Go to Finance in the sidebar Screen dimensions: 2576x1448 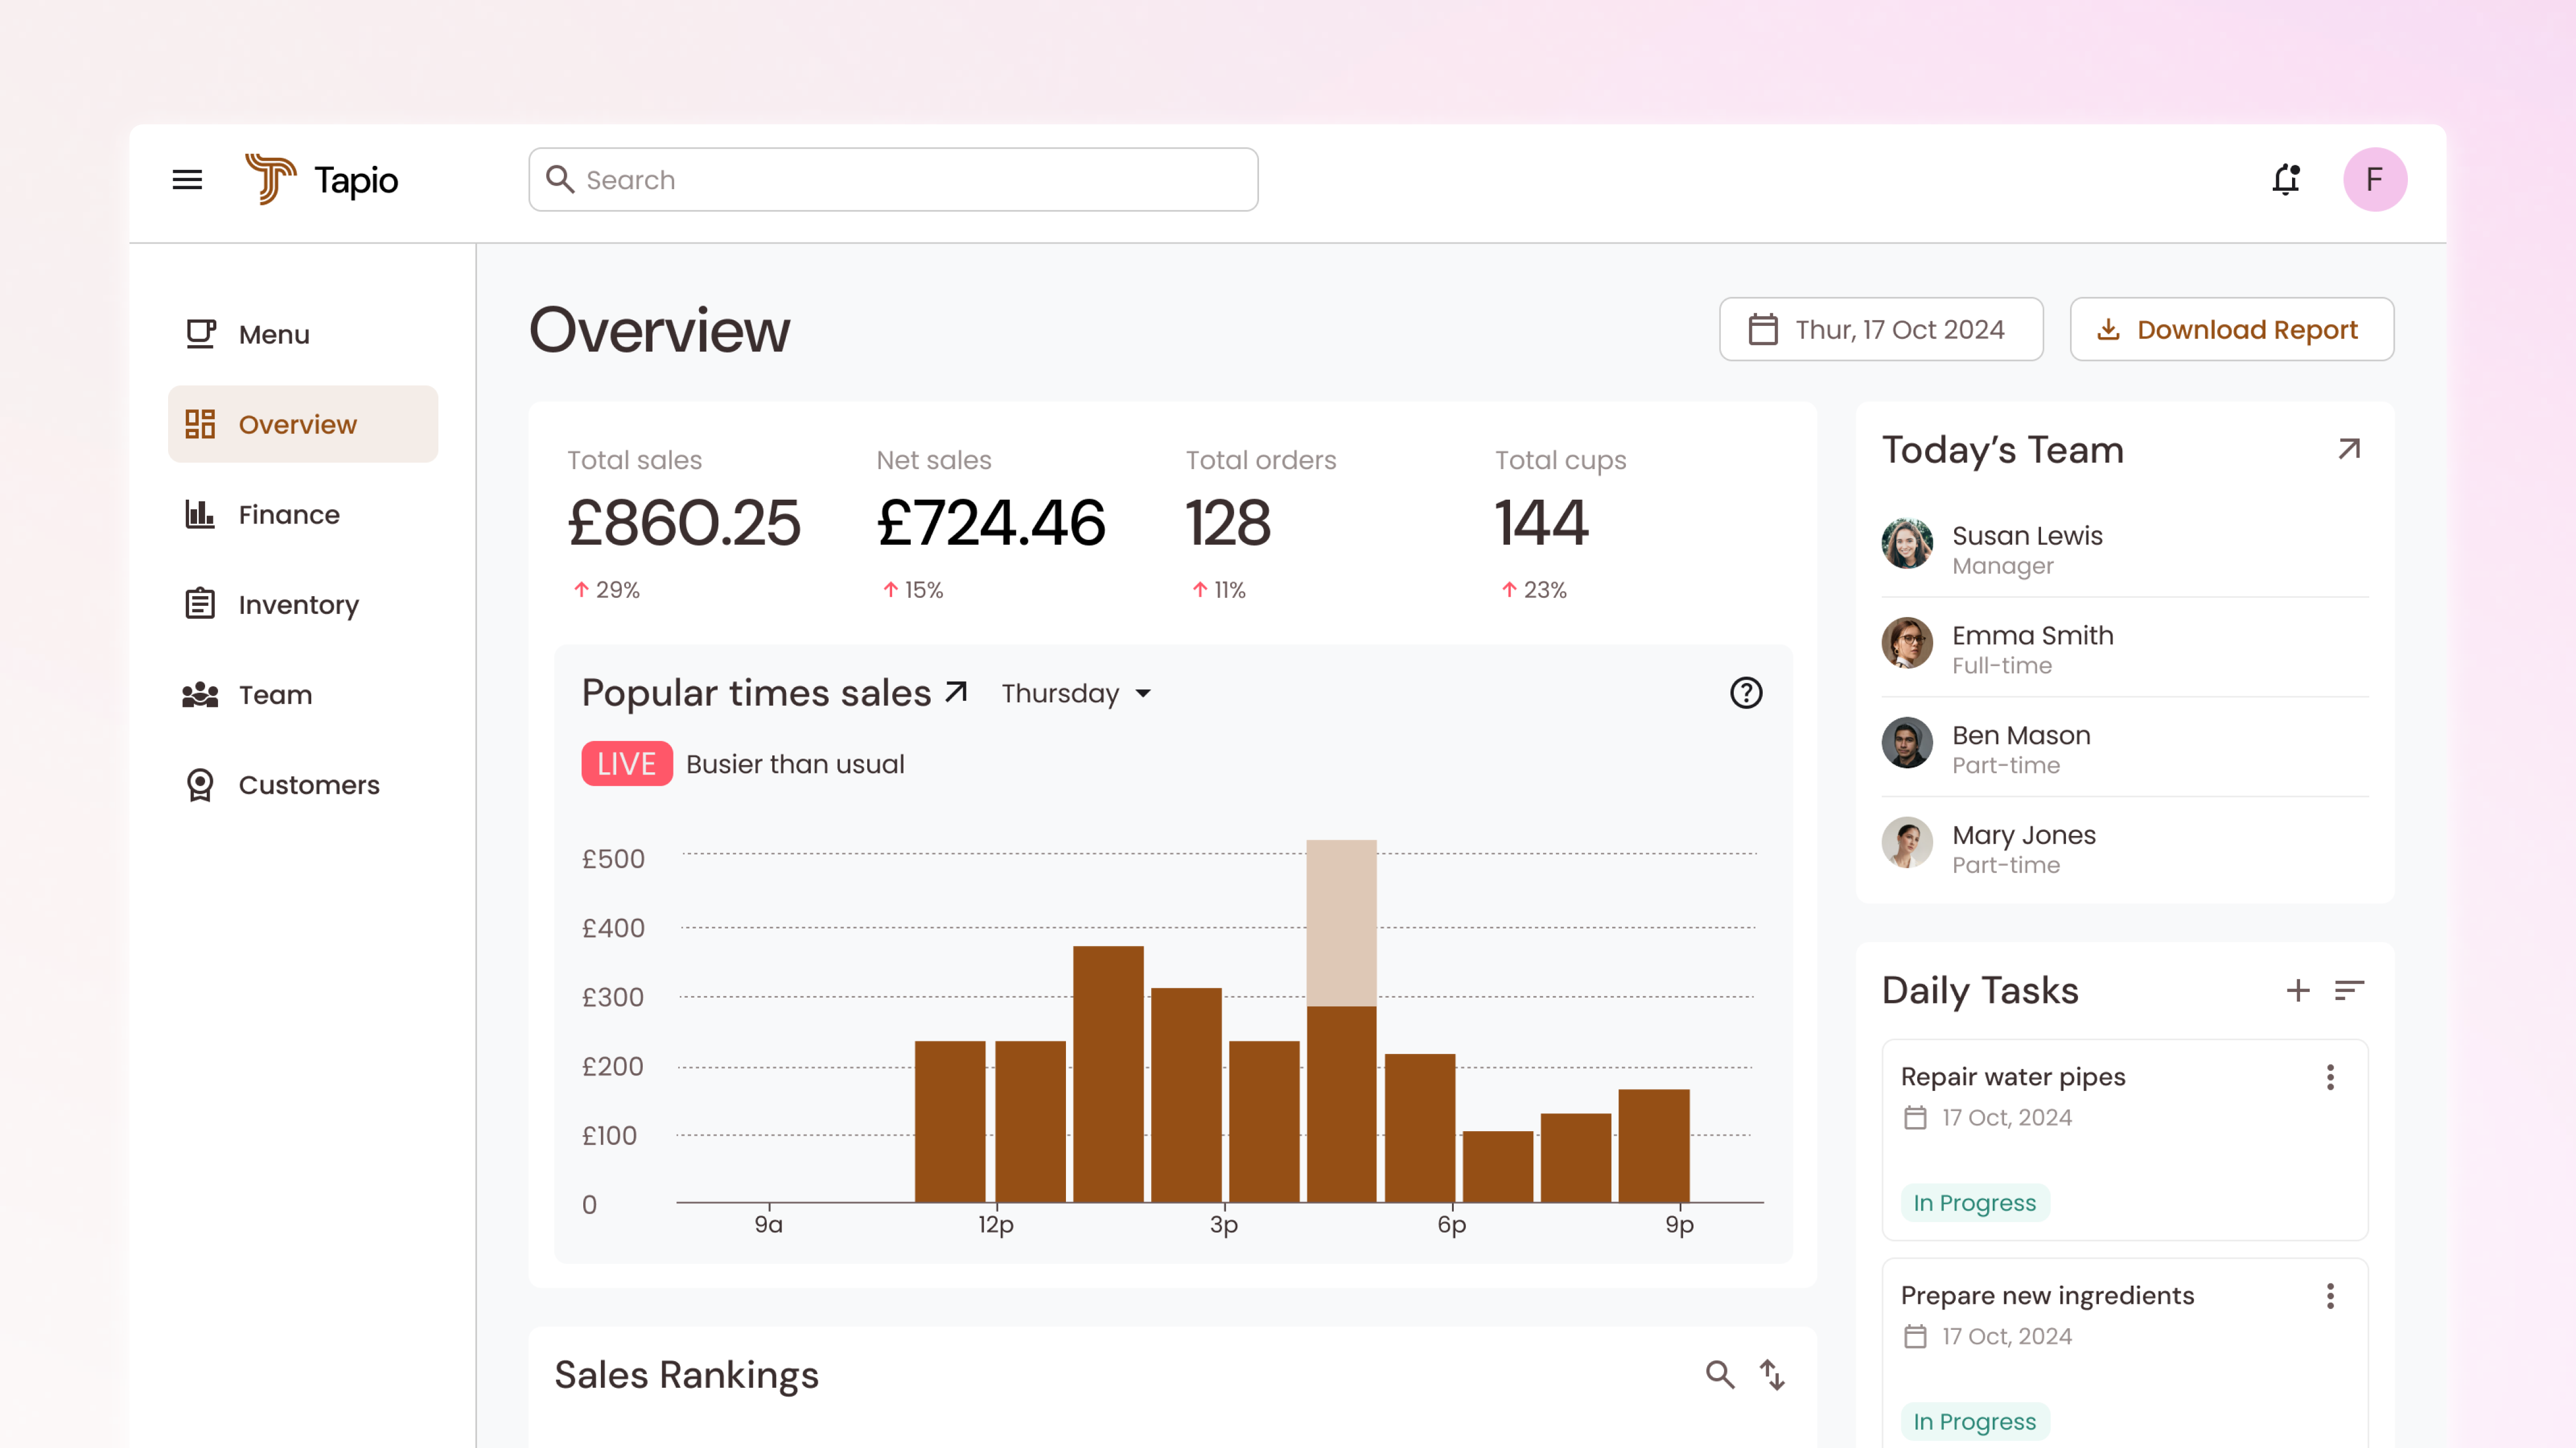coord(289,515)
